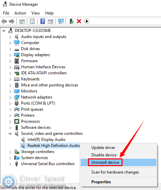Click the mouse icon beside Mice and other pointing devices
161x190 pixels.
17,85
